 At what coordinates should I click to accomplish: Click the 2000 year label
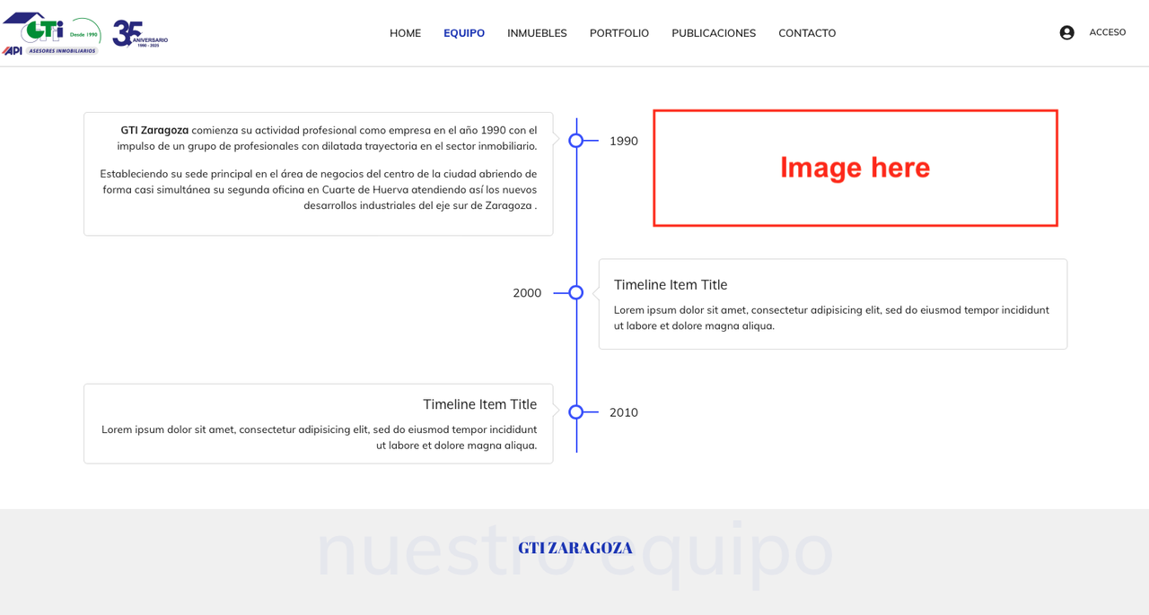(x=527, y=292)
